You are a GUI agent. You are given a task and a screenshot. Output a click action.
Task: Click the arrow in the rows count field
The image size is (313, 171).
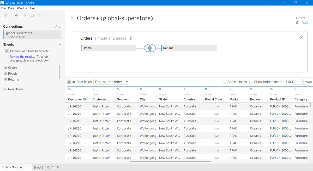(302, 82)
